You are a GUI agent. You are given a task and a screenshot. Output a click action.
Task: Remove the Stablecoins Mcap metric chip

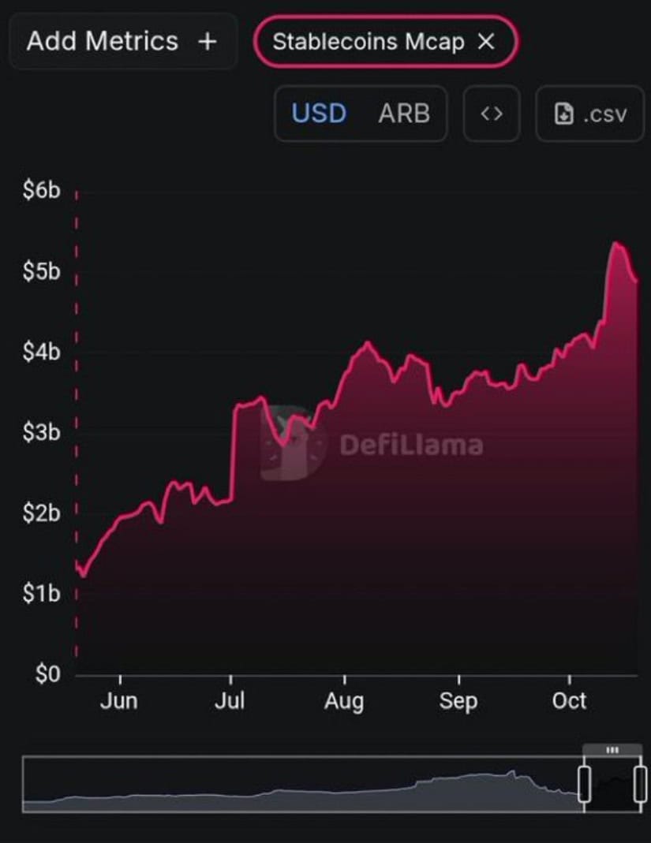(486, 42)
